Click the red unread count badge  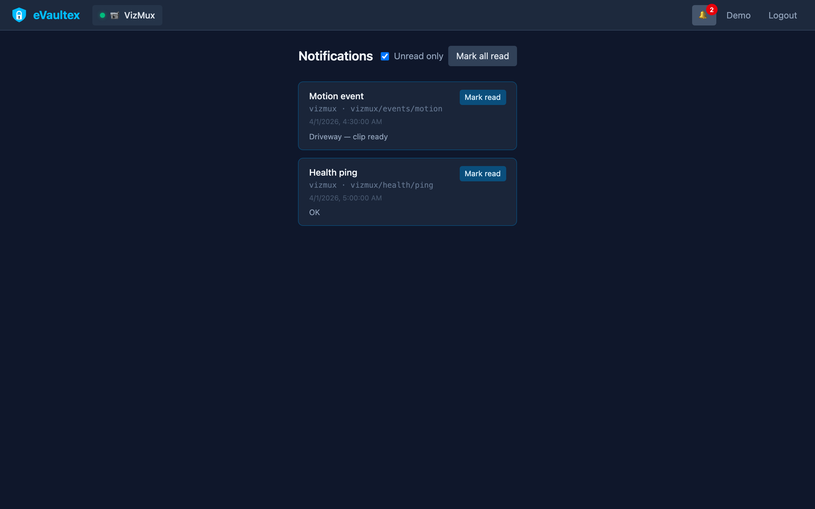[712, 10]
